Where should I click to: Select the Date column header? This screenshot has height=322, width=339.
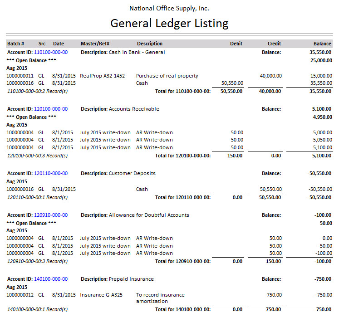click(x=59, y=44)
